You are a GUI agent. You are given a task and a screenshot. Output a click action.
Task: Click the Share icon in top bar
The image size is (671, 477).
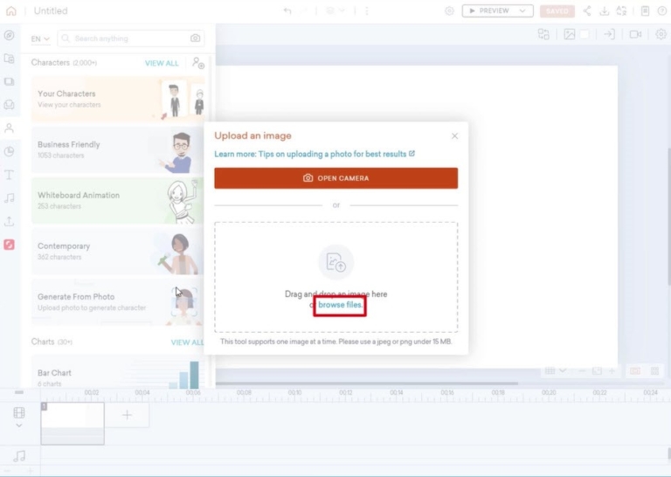tap(586, 10)
